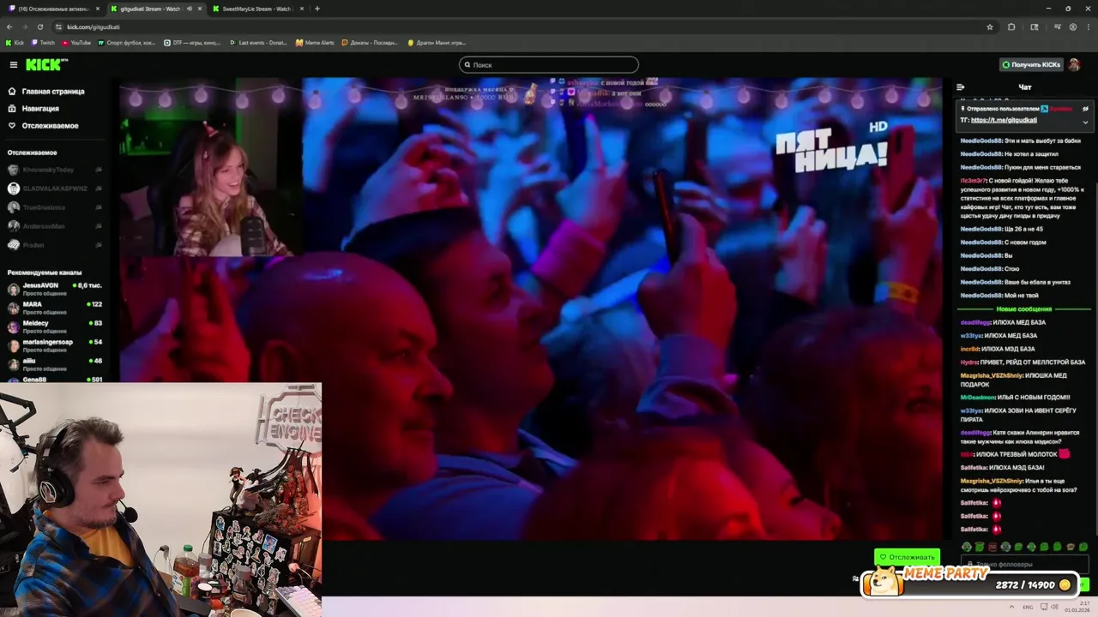Screen dimensions: 1098x617
Task: Open recommended channel ailiu
Action: 55,364
